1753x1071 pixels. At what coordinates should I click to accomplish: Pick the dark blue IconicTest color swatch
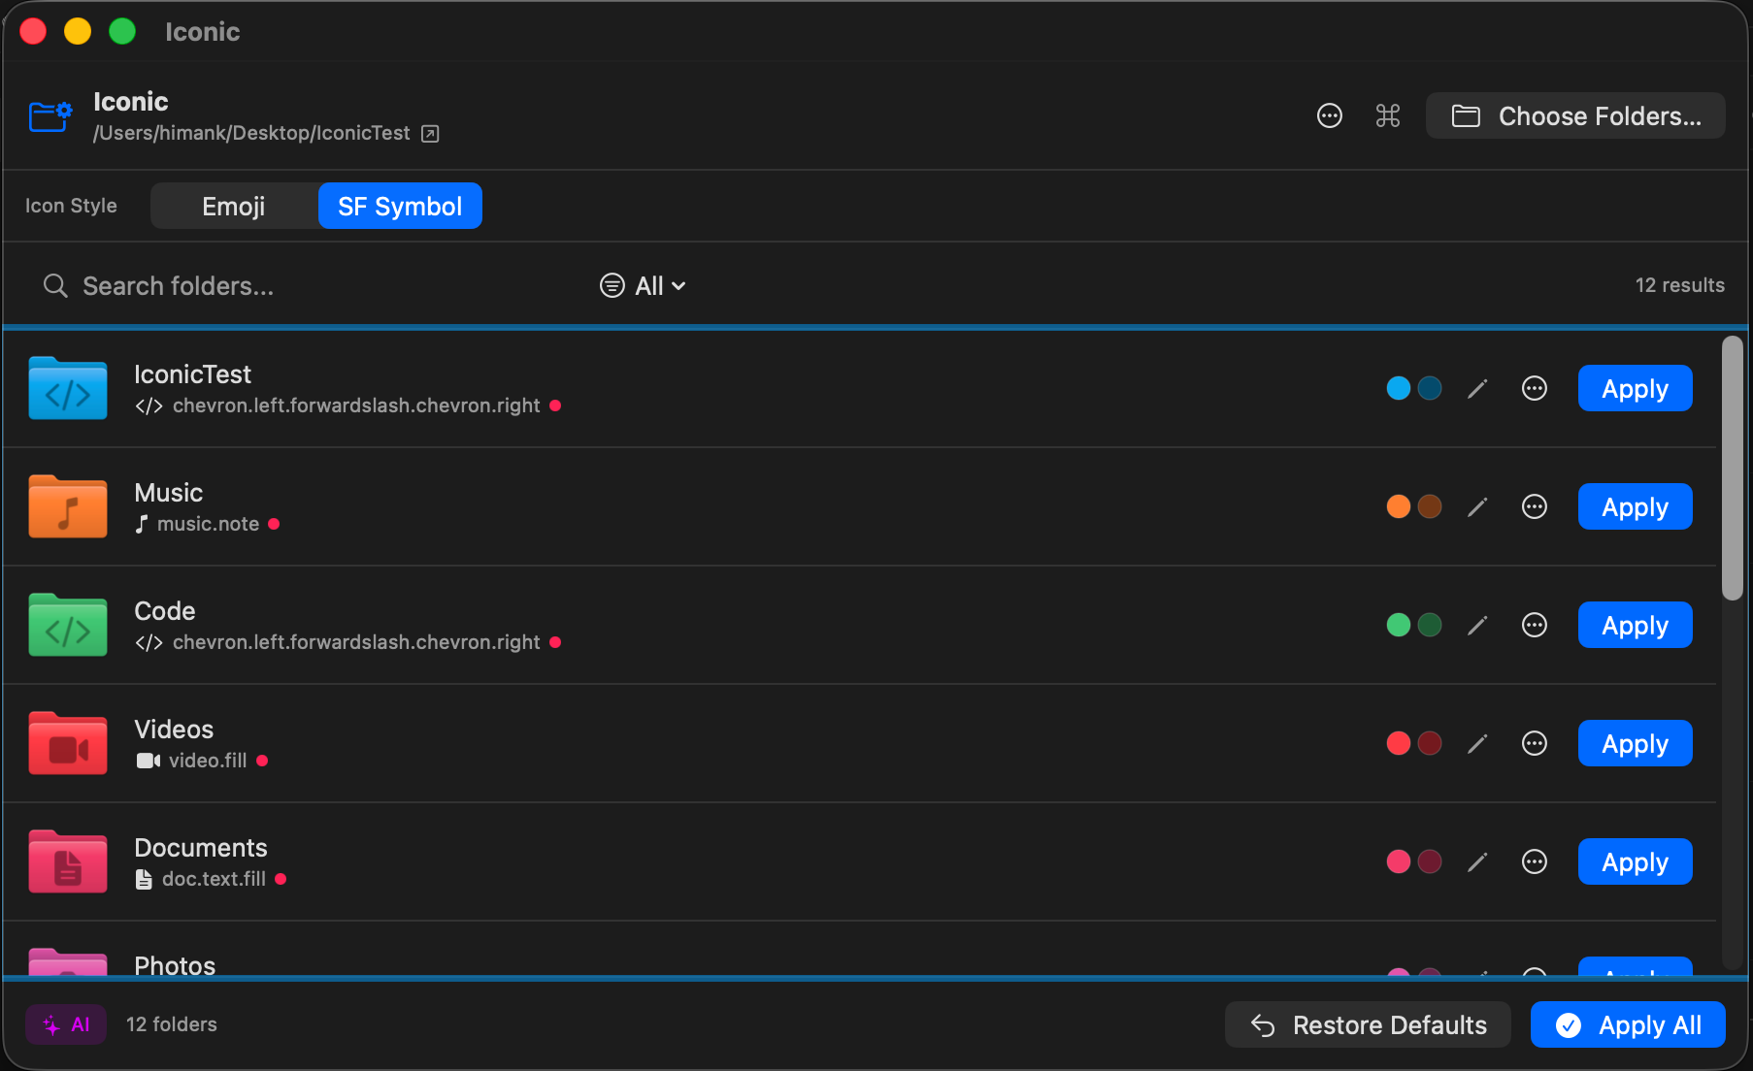click(1430, 389)
